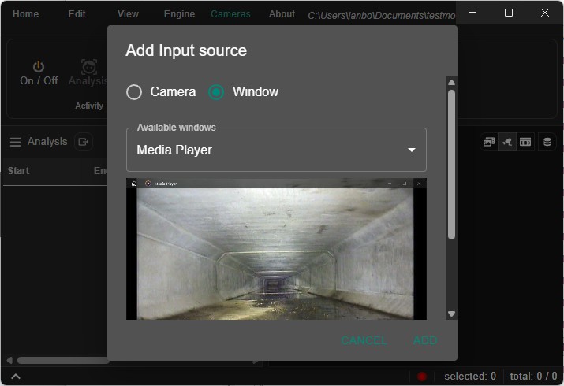Click the split panel view icon
This screenshot has height=386, width=564.
point(525,143)
